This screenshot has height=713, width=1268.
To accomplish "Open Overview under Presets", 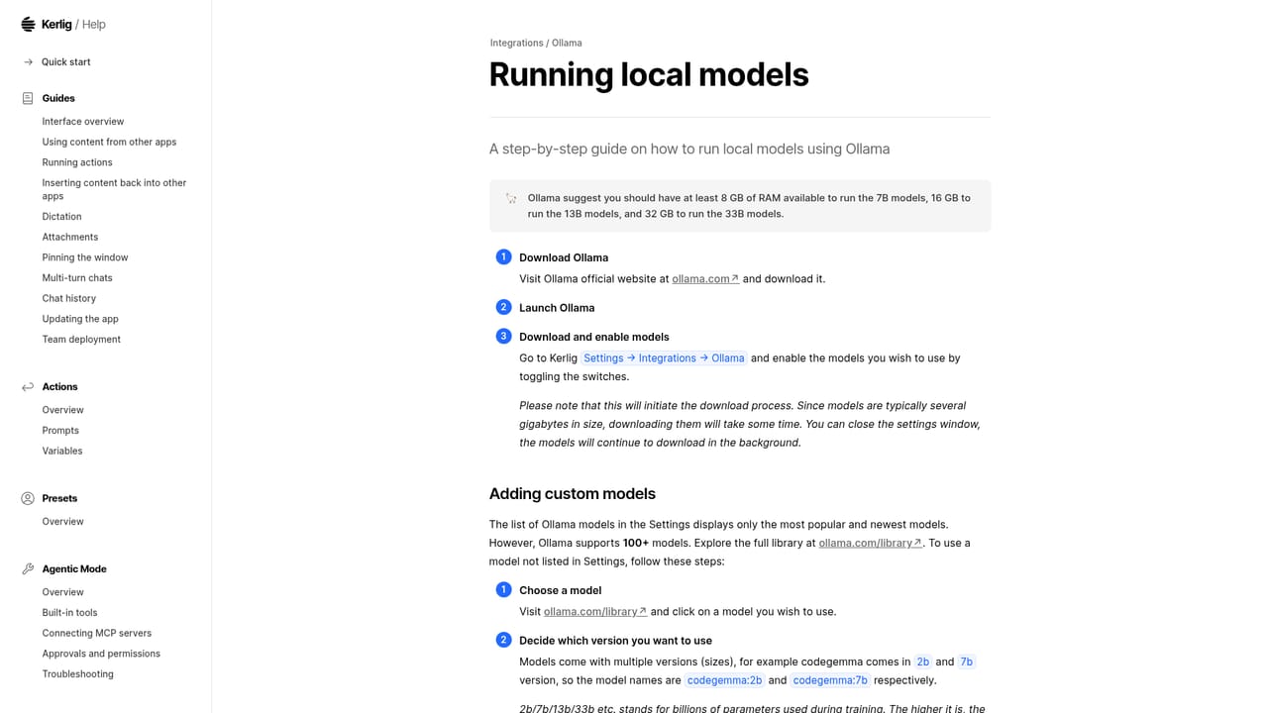I will tap(62, 522).
